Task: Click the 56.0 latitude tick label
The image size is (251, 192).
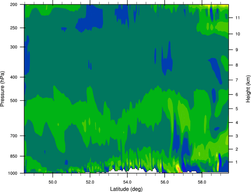Action: pyautogui.click(x=164, y=182)
